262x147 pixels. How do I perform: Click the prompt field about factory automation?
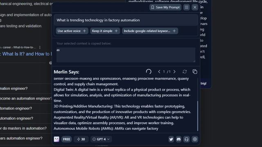point(126,20)
